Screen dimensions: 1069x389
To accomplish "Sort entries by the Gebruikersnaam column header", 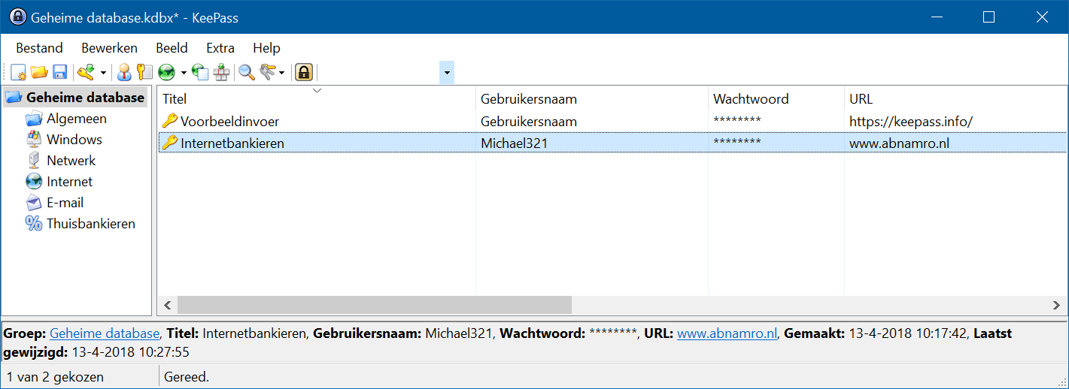I will pyautogui.click(x=592, y=98).
